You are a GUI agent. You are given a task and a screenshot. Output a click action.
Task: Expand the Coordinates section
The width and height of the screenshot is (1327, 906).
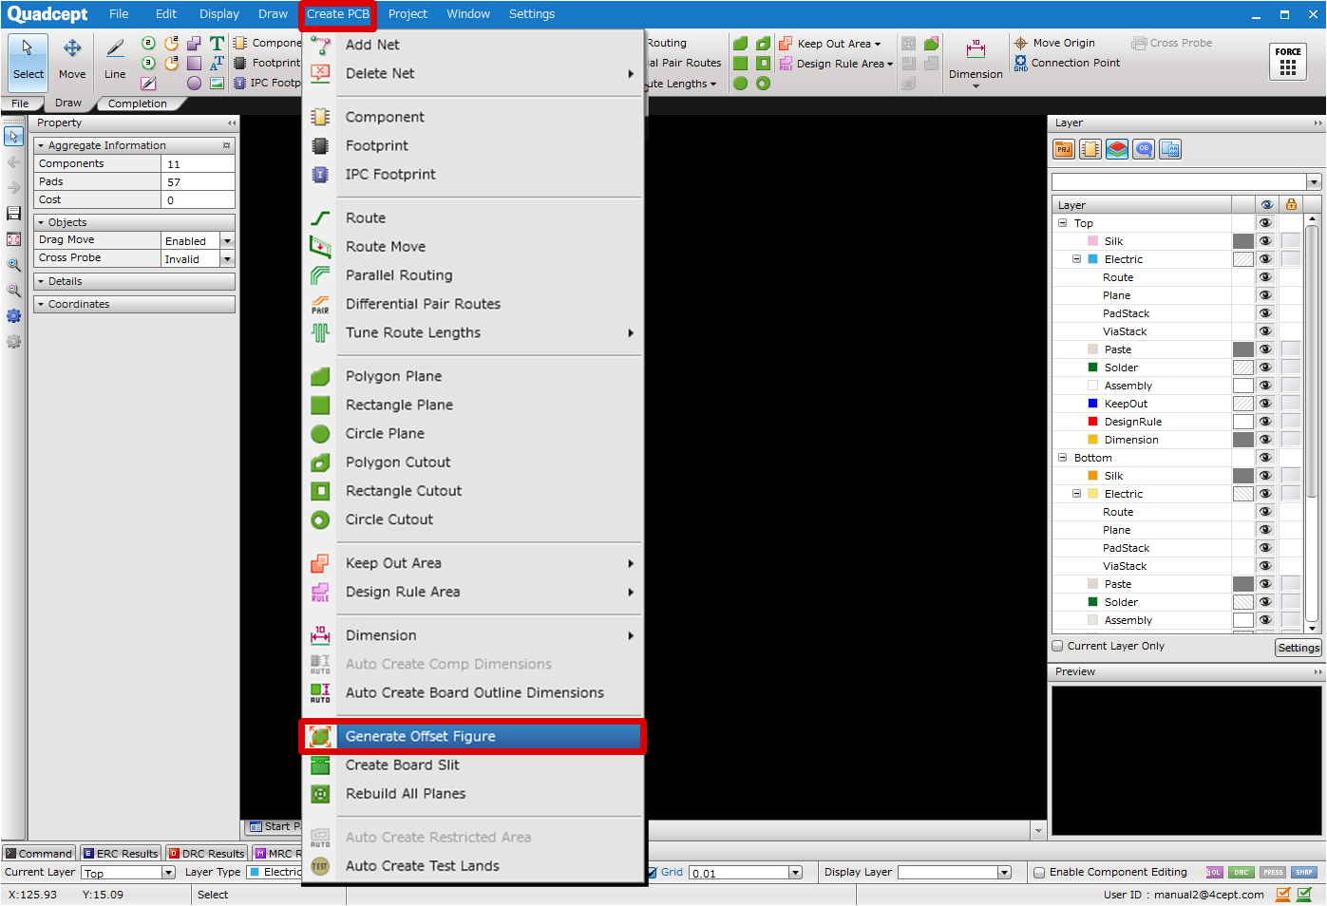(x=134, y=305)
